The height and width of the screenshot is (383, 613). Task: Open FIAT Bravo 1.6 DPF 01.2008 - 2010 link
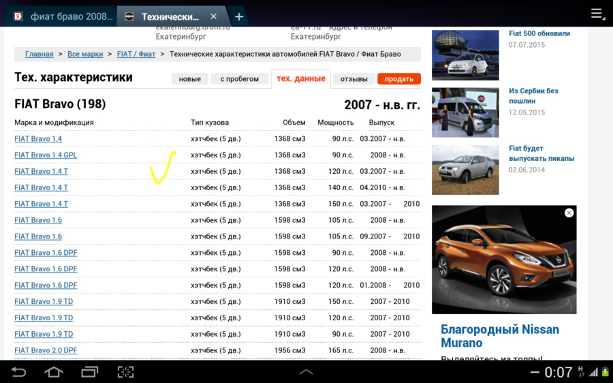pyautogui.click(x=46, y=286)
